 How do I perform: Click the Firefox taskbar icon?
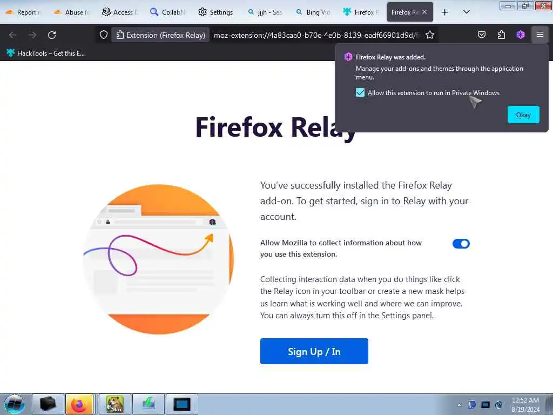(x=79, y=404)
